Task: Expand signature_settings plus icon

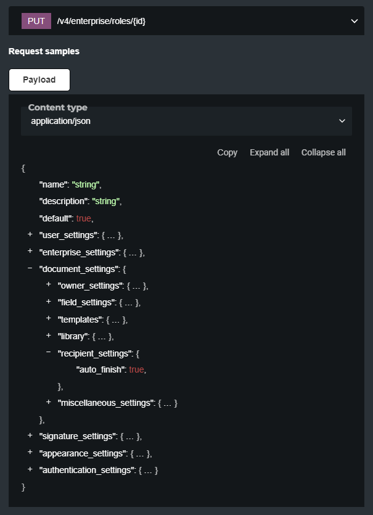Action: coord(30,436)
